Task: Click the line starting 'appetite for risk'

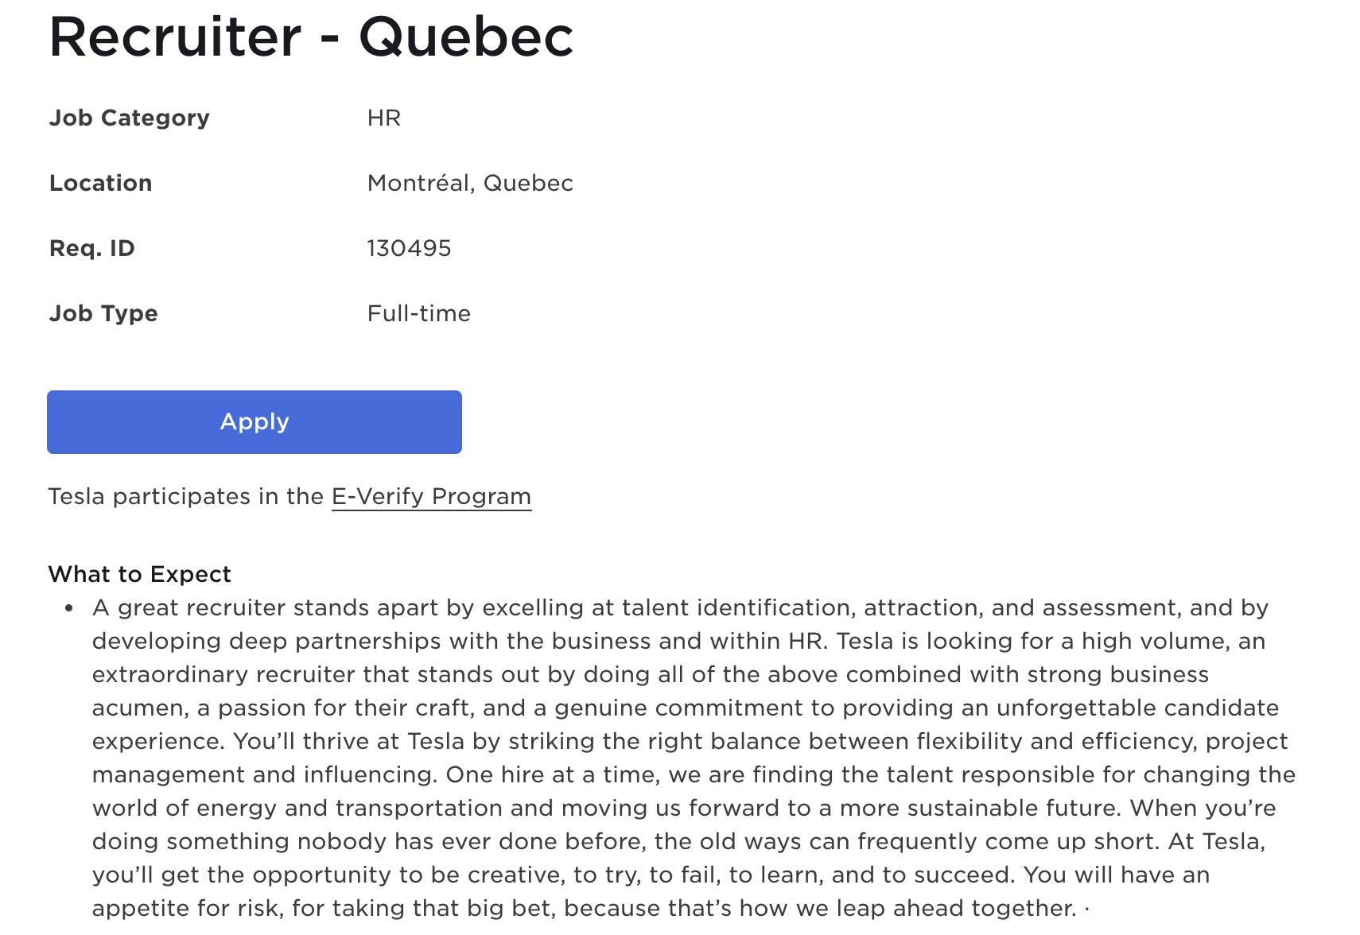Action: (591, 909)
